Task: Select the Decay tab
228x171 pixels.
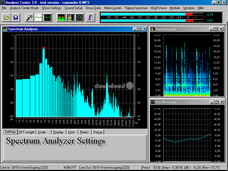Action: coord(98,132)
